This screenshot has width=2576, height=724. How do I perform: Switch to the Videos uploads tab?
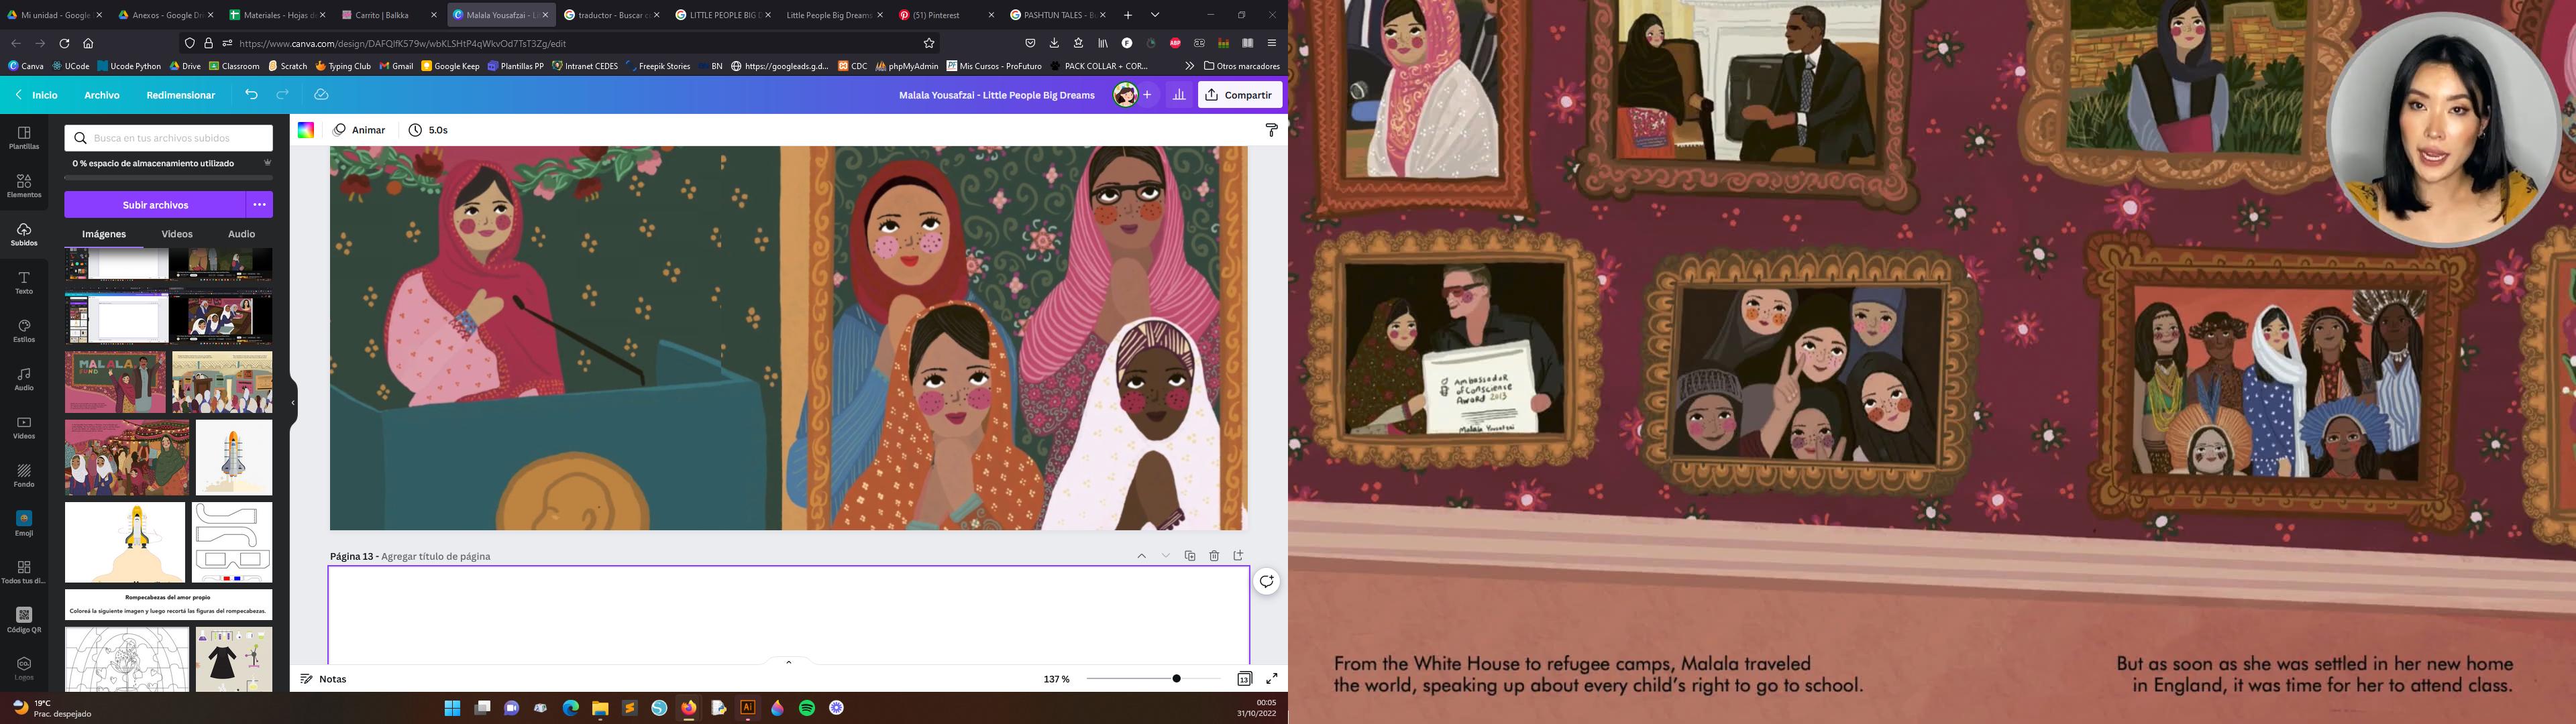(177, 234)
